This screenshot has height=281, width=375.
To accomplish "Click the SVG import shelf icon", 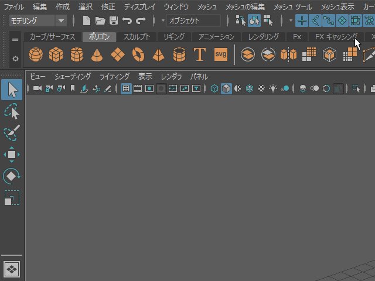I will tap(221, 54).
